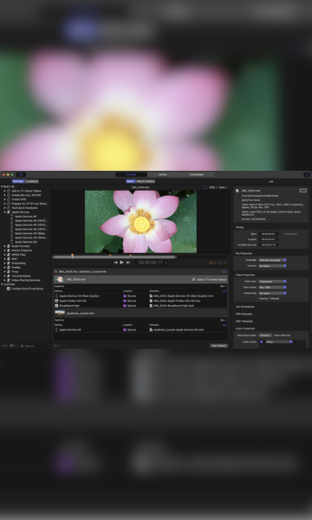Screen dimensions: 312x520
Task: Open the Color space dropdown
Action: pyautogui.click(x=272, y=287)
